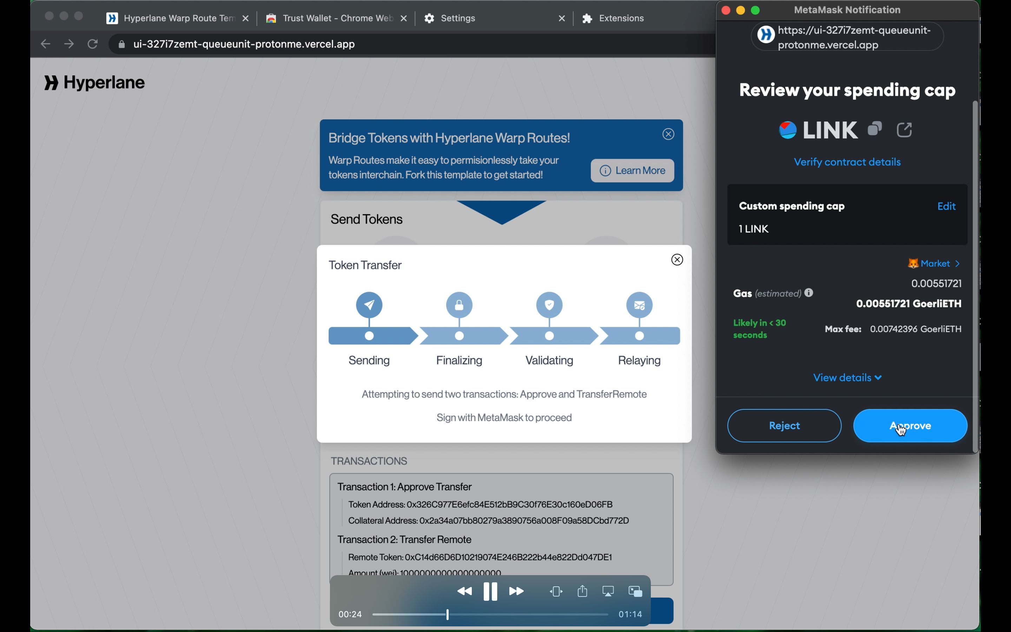Click the Send Tokens heading

point(366,219)
